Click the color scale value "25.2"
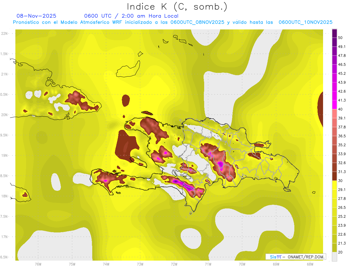The width and height of the screenshot is (348, 268). pos(342,217)
